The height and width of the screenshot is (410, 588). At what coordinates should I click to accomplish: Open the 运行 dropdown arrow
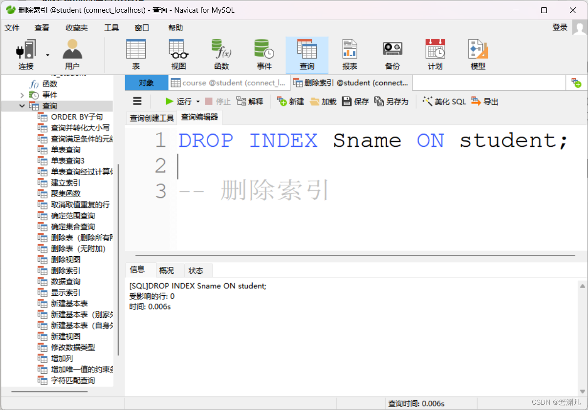(198, 102)
